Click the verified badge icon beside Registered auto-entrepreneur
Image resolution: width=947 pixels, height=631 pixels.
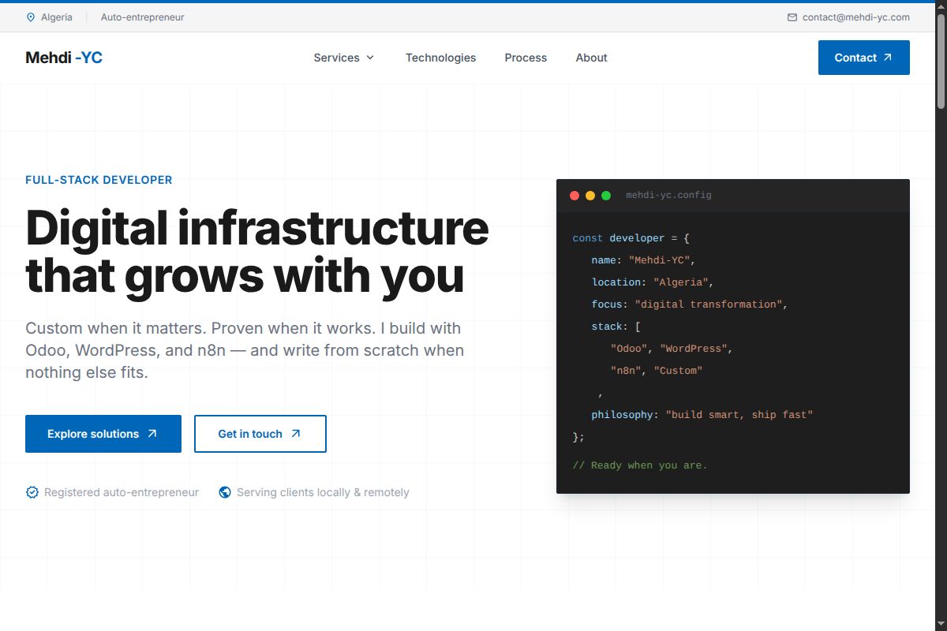pos(32,492)
